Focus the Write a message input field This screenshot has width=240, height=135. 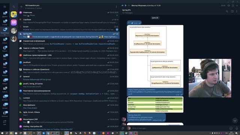pyautogui.click(x=180, y=128)
